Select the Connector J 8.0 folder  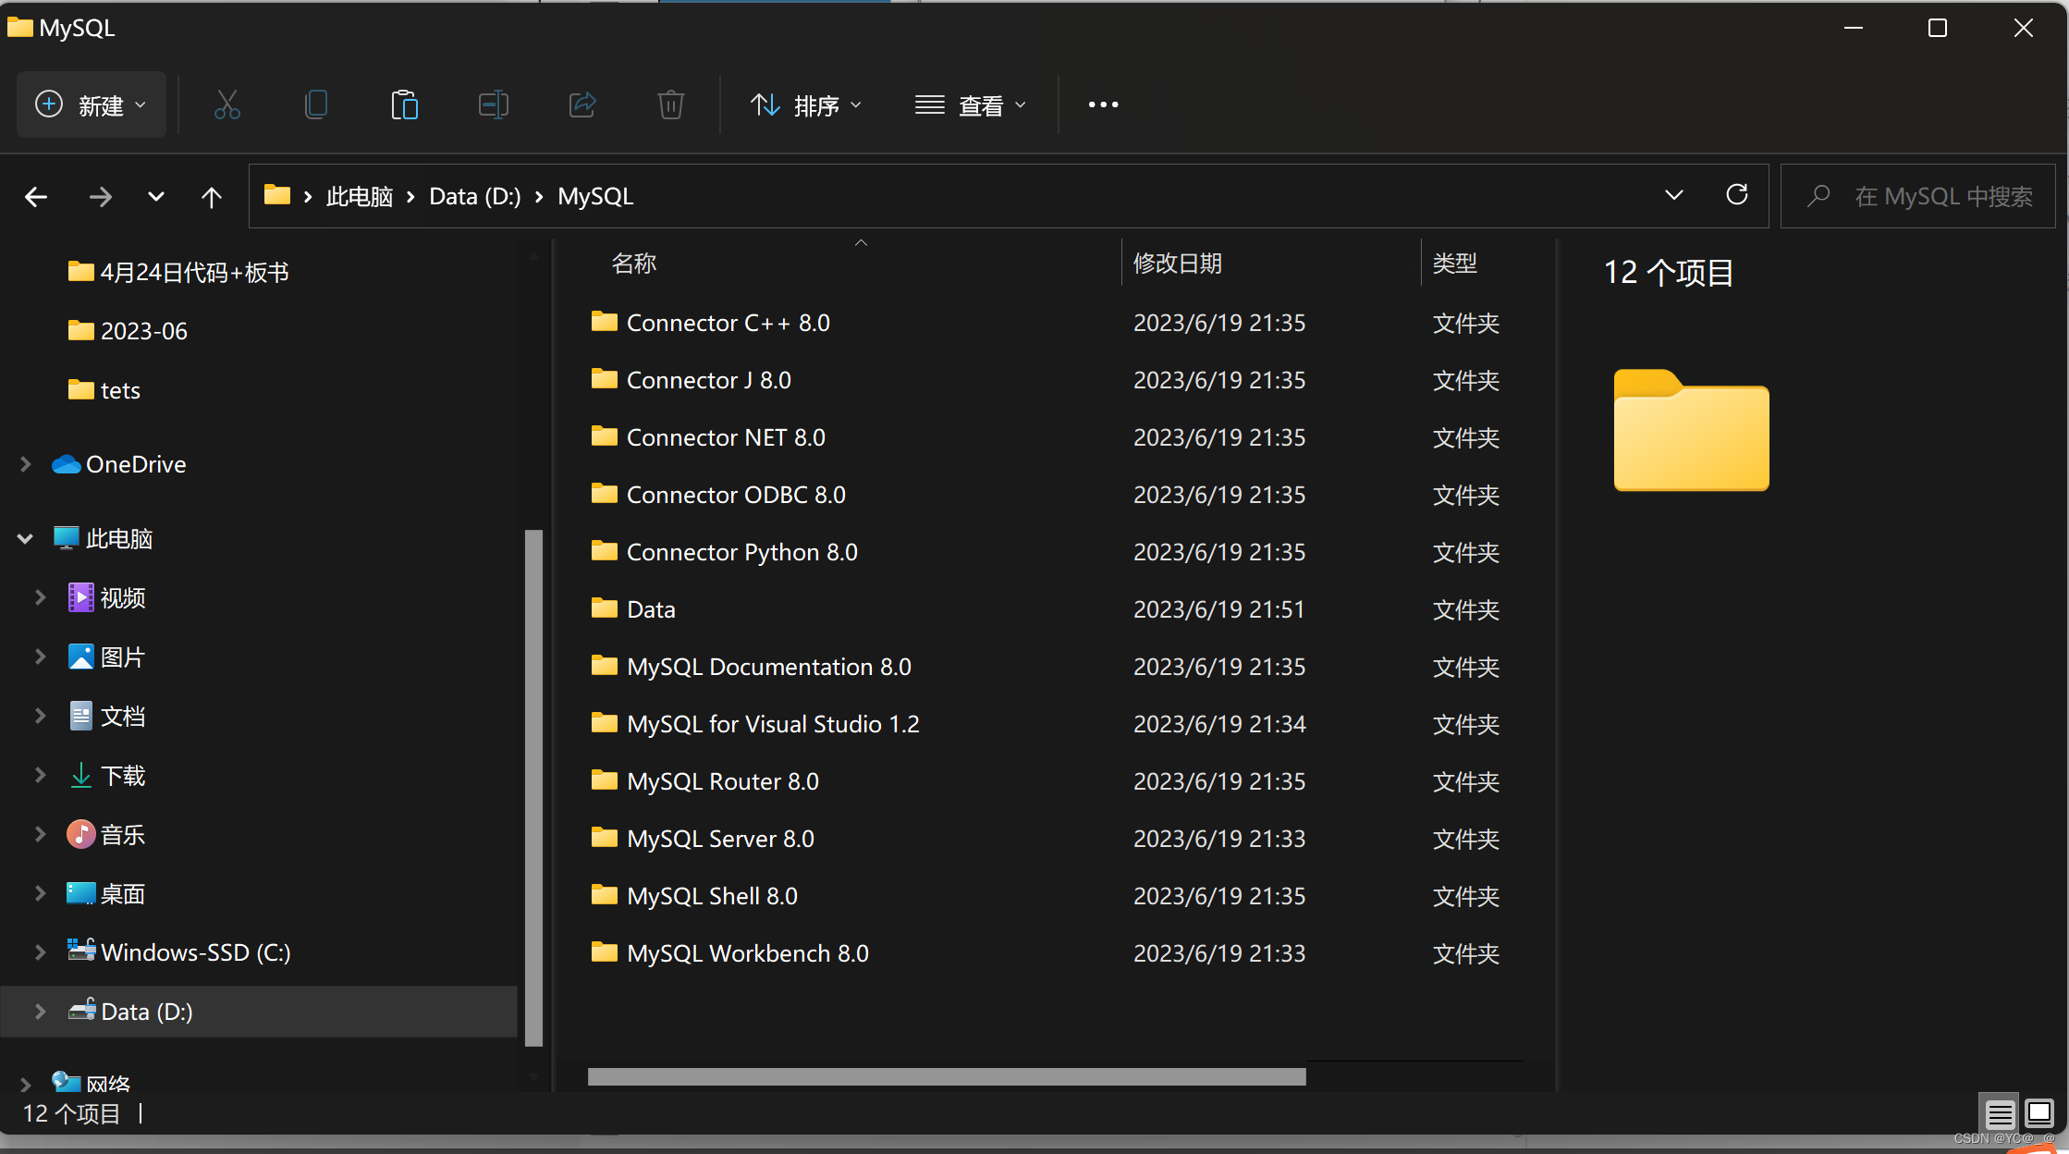pos(708,380)
